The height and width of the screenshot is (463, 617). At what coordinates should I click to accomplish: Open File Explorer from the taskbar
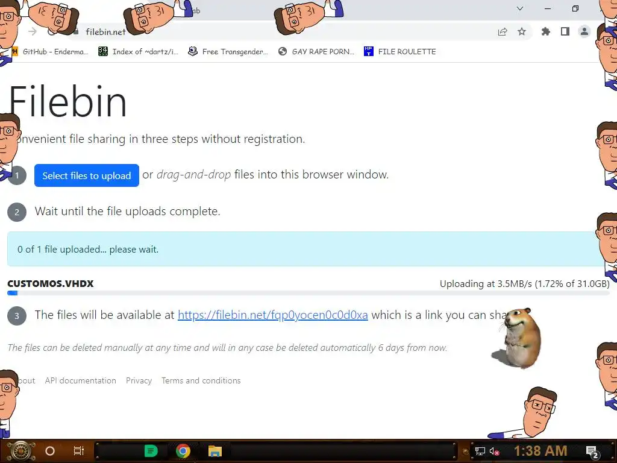[215, 451]
